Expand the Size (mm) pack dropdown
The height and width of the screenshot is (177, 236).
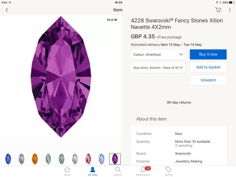click(158, 67)
